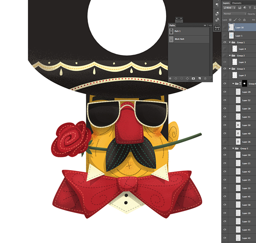256x243 pixels.
Task: Click the Stroke path with brush icon
Action: point(176,78)
